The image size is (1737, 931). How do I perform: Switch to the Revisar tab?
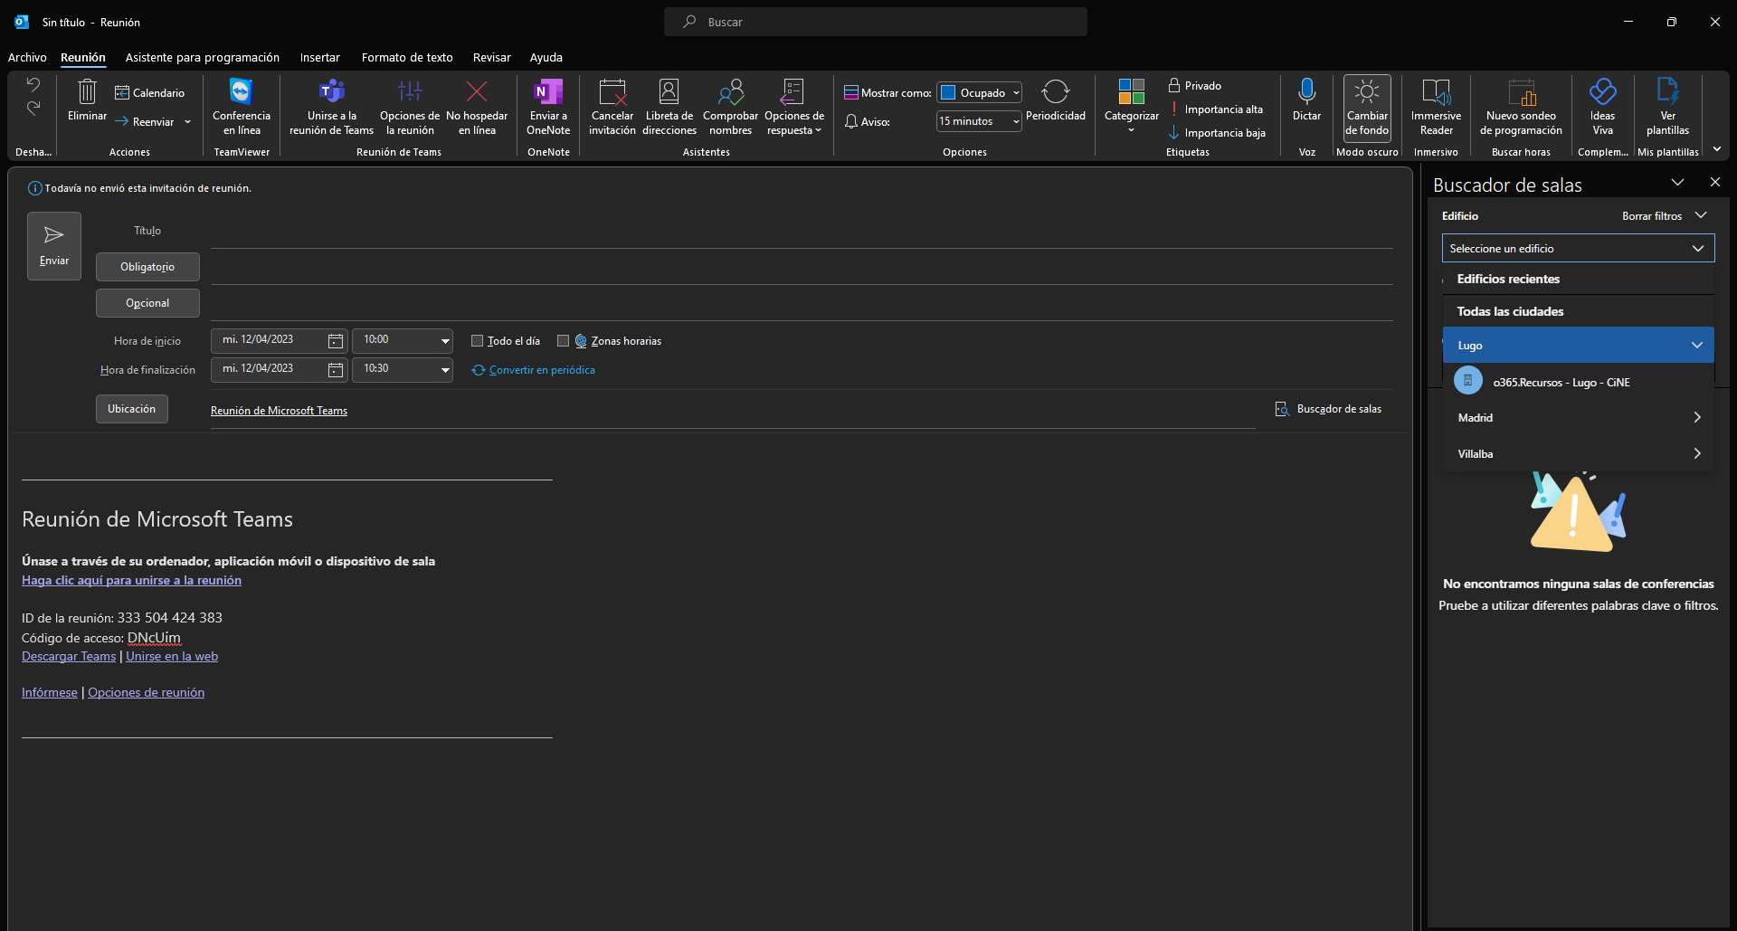pyautogui.click(x=491, y=57)
